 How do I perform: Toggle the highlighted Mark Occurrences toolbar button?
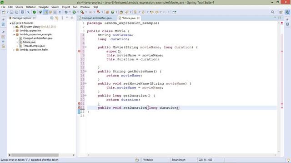point(45,12)
